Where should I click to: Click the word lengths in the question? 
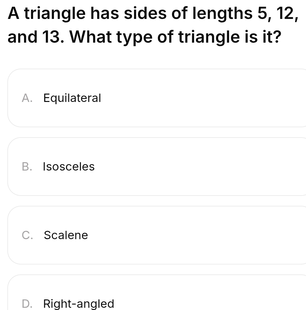pyautogui.click(x=223, y=14)
